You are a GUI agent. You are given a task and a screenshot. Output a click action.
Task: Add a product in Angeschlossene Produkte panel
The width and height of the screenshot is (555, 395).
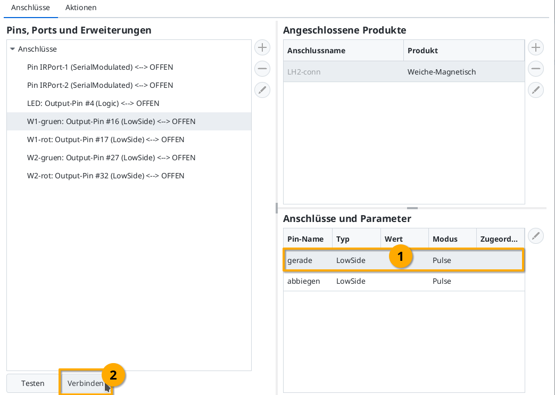(x=535, y=47)
